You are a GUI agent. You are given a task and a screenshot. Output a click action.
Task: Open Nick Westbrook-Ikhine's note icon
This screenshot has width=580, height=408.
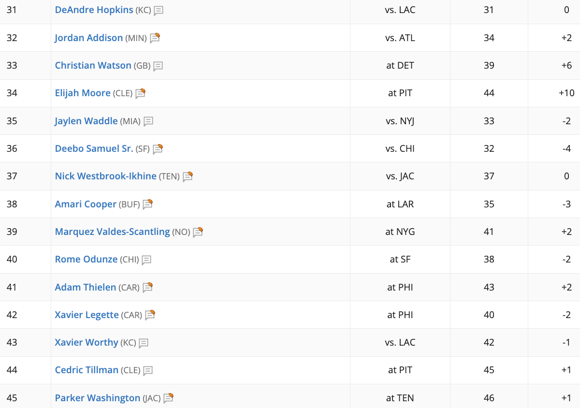tap(188, 176)
